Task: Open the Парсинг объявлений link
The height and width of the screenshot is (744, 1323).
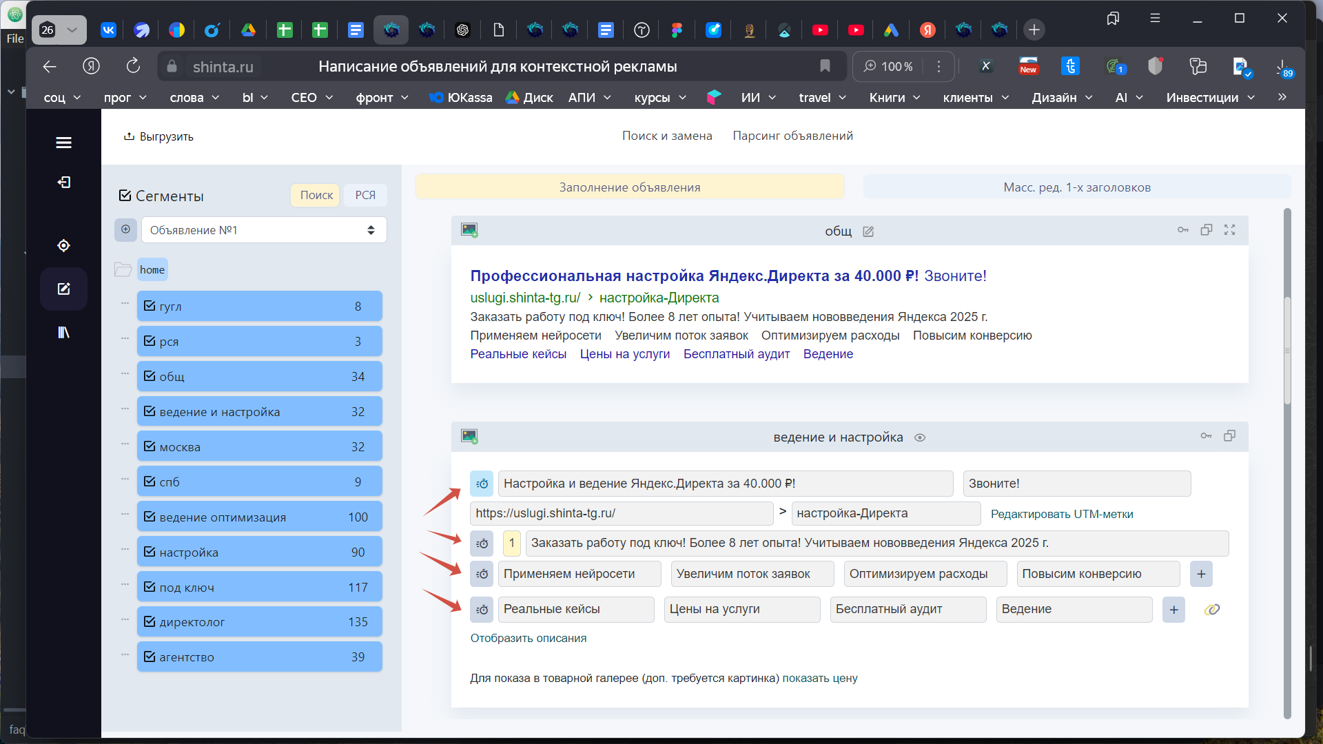Action: click(x=792, y=136)
